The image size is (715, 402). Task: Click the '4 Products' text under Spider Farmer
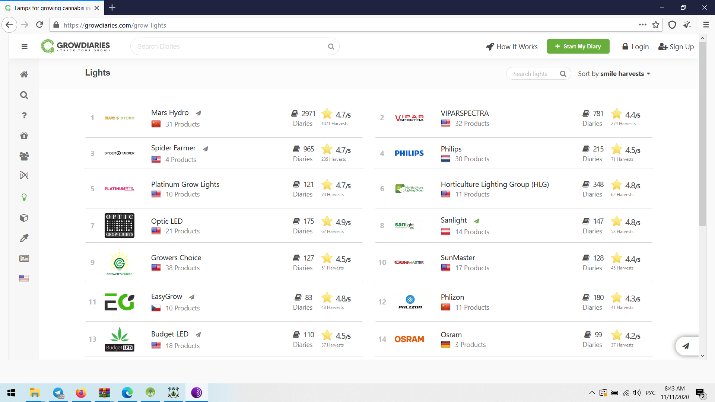tap(181, 160)
